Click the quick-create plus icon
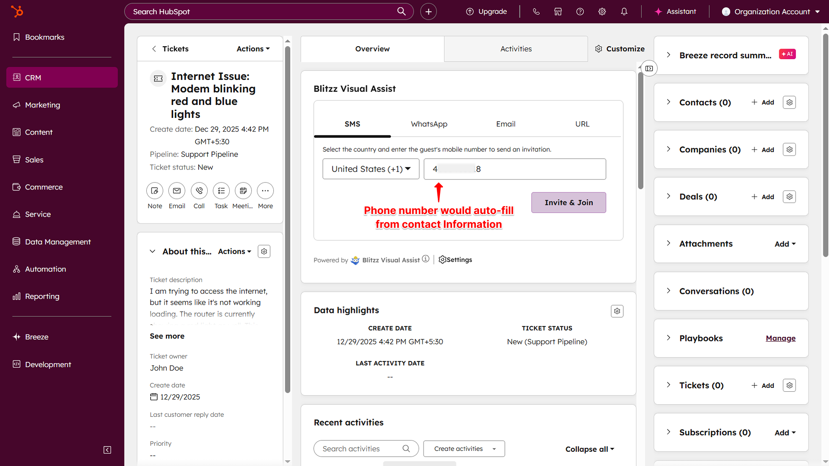829x466 pixels. pyautogui.click(x=428, y=12)
